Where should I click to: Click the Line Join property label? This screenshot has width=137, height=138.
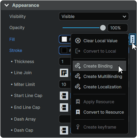point(23,73)
